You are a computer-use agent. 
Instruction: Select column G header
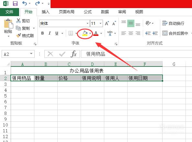(x=174, y=64)
